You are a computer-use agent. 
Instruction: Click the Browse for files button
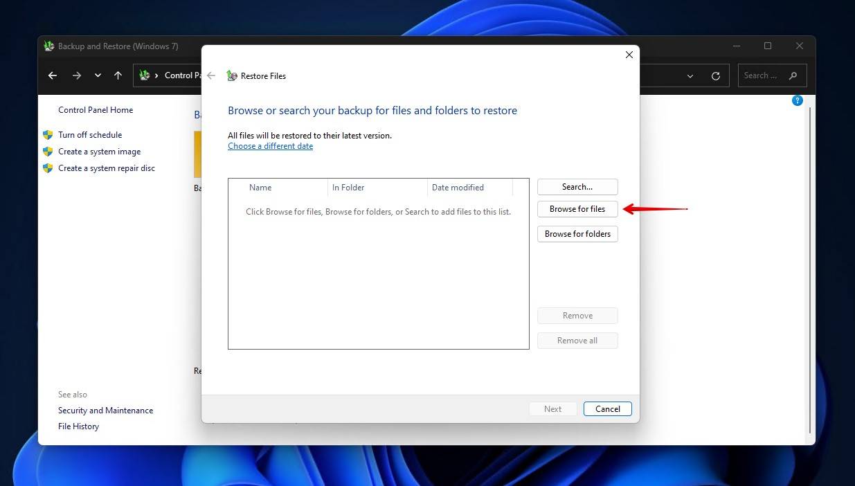[x=577, y=208]
